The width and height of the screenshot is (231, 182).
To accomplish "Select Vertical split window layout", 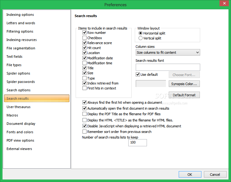I will pos(140,38).
